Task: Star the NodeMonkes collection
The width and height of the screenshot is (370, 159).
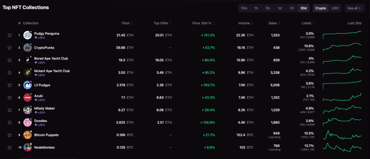Action: pyautogui.click(x=9, y=147)
